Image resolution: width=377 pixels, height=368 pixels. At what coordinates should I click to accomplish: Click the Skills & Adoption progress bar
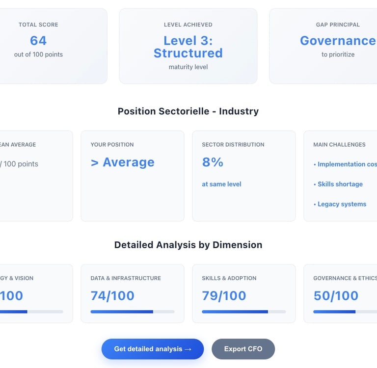click(243, 312)
